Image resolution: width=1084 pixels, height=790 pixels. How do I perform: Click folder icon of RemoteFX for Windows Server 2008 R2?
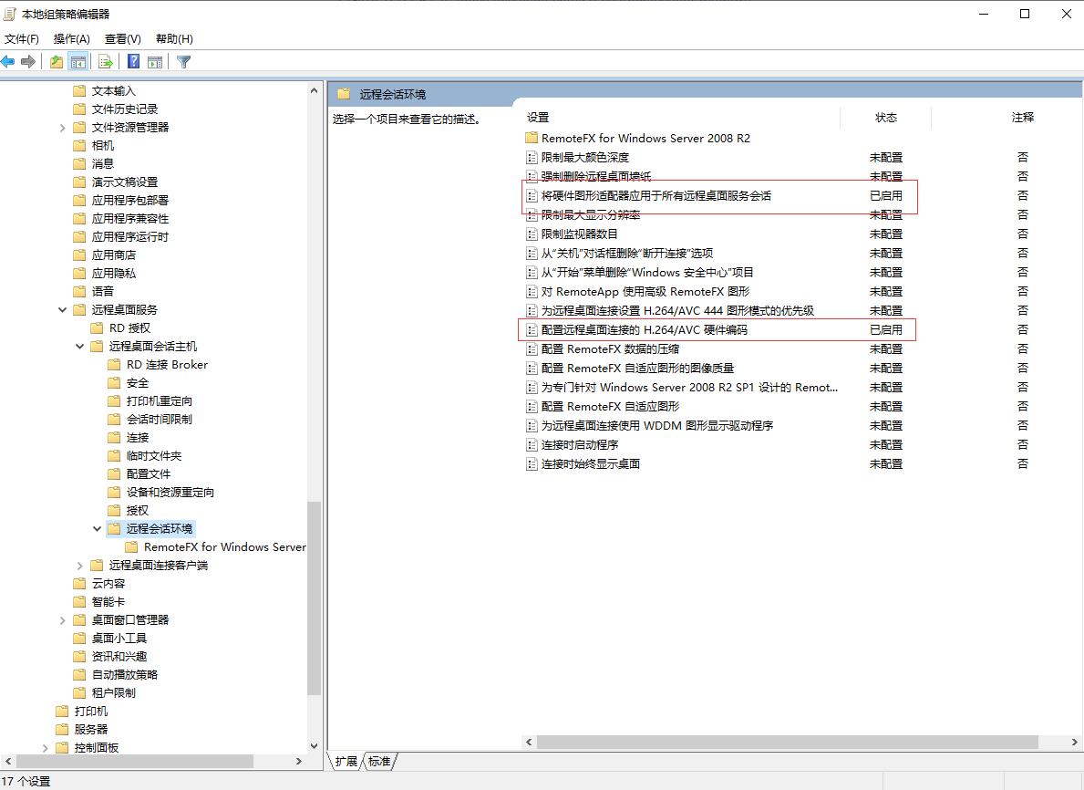click(x=531, y=138)
